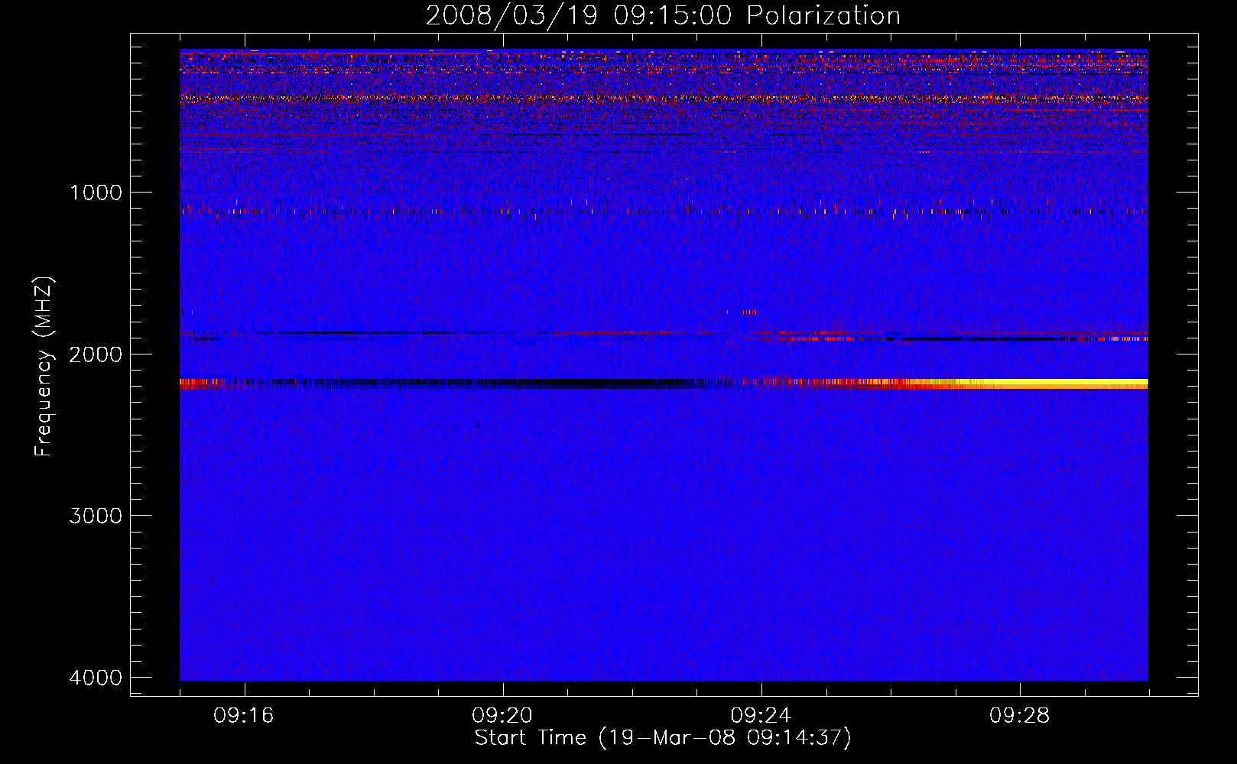Click the 2000 frequency tick label

[x=96, y=354]
